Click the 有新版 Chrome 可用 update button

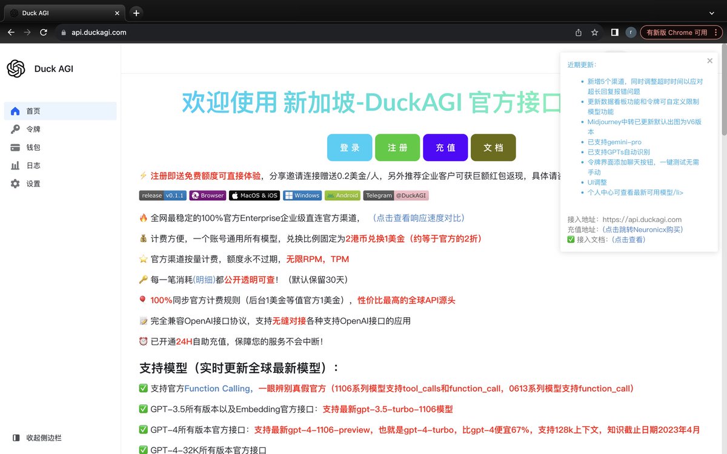pyautogui.click(x=682, y=32)
